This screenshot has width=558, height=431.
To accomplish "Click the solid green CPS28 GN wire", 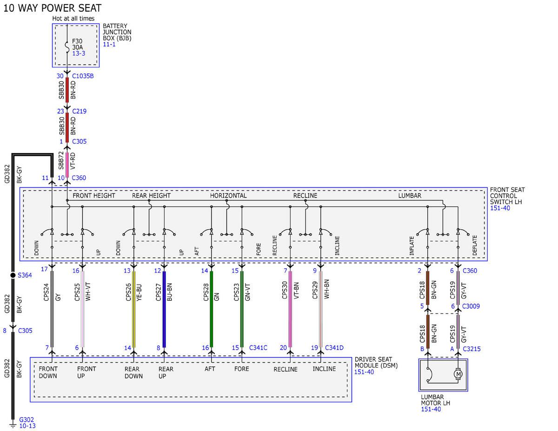I will [x=212, y=309].
